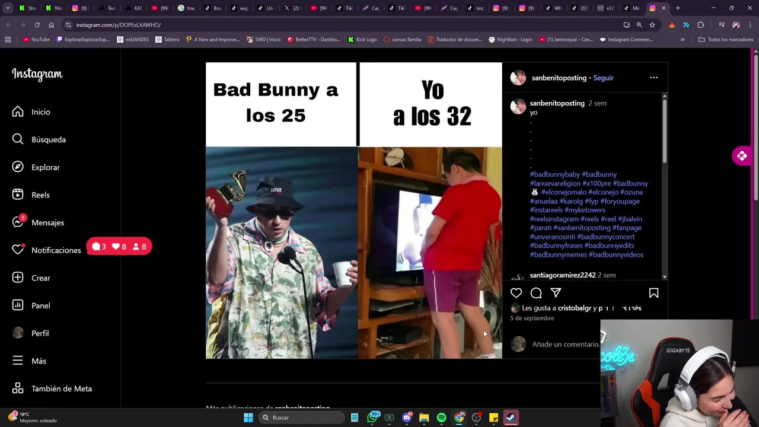Click cristobalgr in likes line

[575, 308]
